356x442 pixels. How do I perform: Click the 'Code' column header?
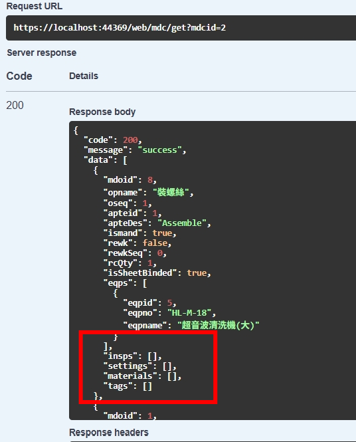pos(19,76)
